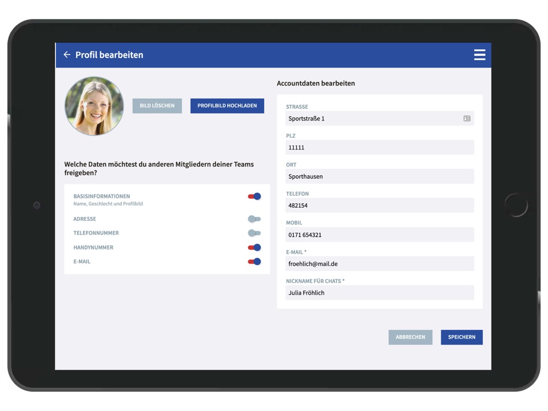
Task: Edit the Nickname für Chats field
Action: coord(379,293)
